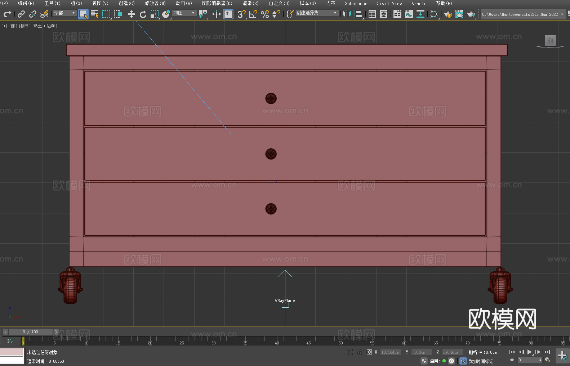Toggle Scene Explorer icon
The width and height of the screenshot is (570, 366).
point(372,14)
